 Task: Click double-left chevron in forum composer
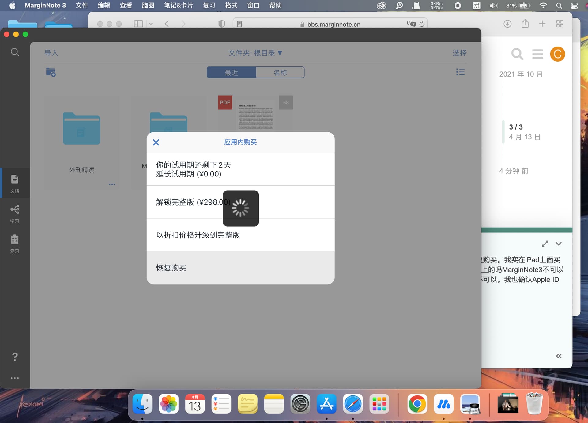pos(559,356)
